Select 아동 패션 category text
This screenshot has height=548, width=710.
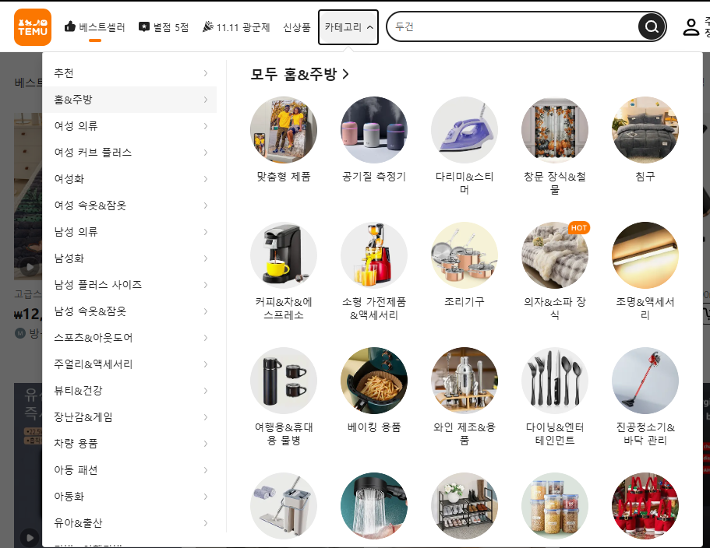pos(76,470)
